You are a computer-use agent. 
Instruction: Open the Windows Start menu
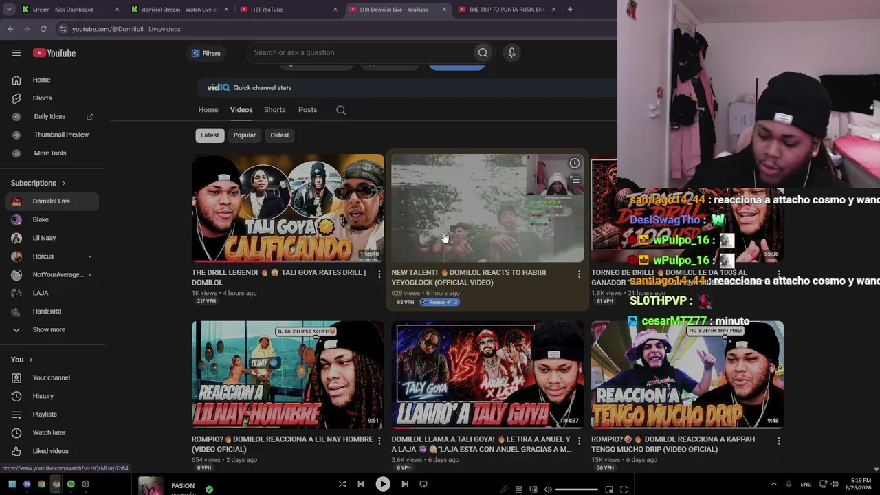pos(12,484)
